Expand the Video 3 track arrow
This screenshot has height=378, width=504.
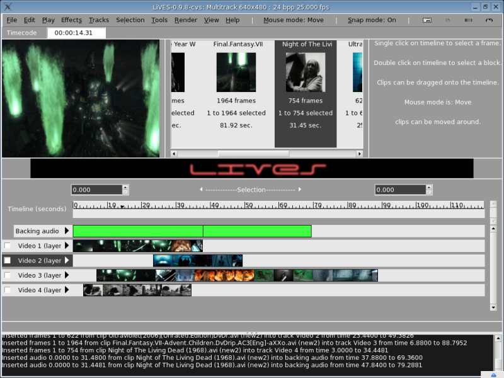(67, 275)
